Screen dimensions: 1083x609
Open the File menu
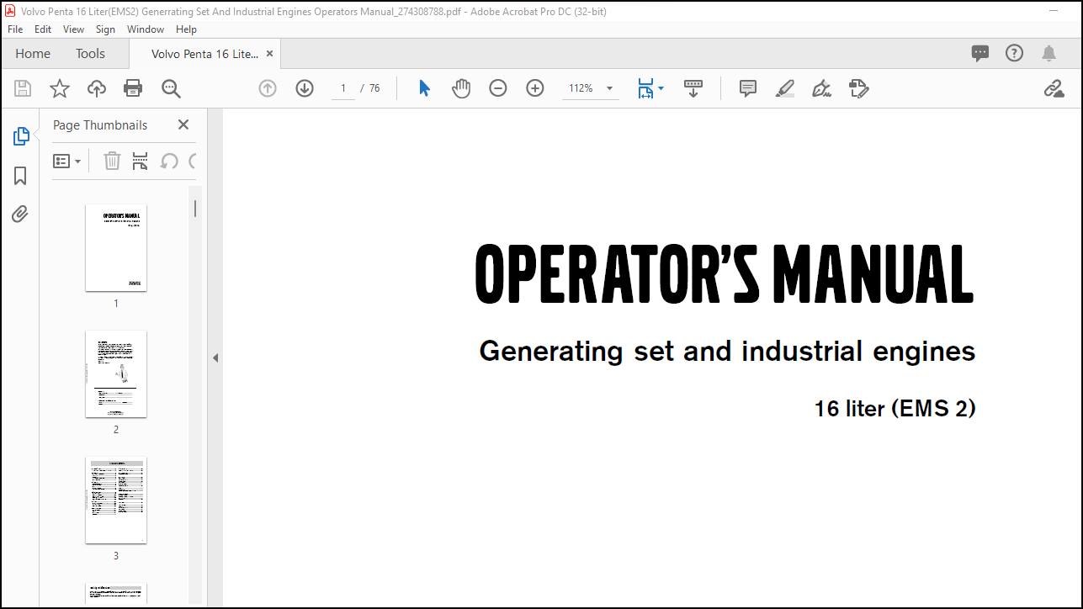[x=15, y=29]
